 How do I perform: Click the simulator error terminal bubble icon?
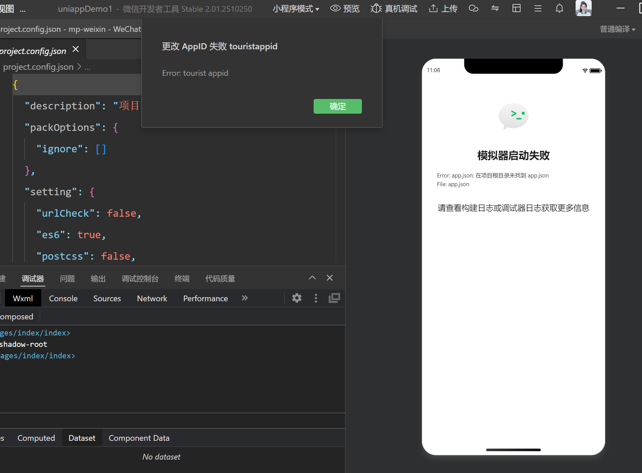coord(513,116)
